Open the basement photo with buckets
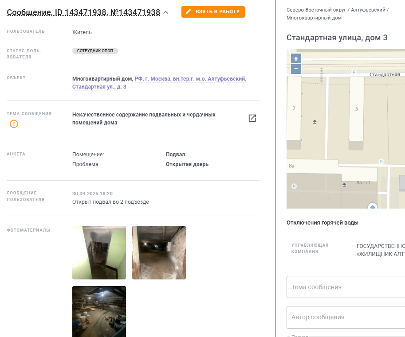The height and width of the screenshot is (337, 405). 99,311
